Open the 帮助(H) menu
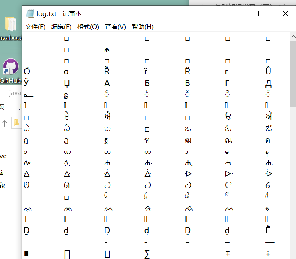This screenshot has height=259, width=296. tap(142, 27)
